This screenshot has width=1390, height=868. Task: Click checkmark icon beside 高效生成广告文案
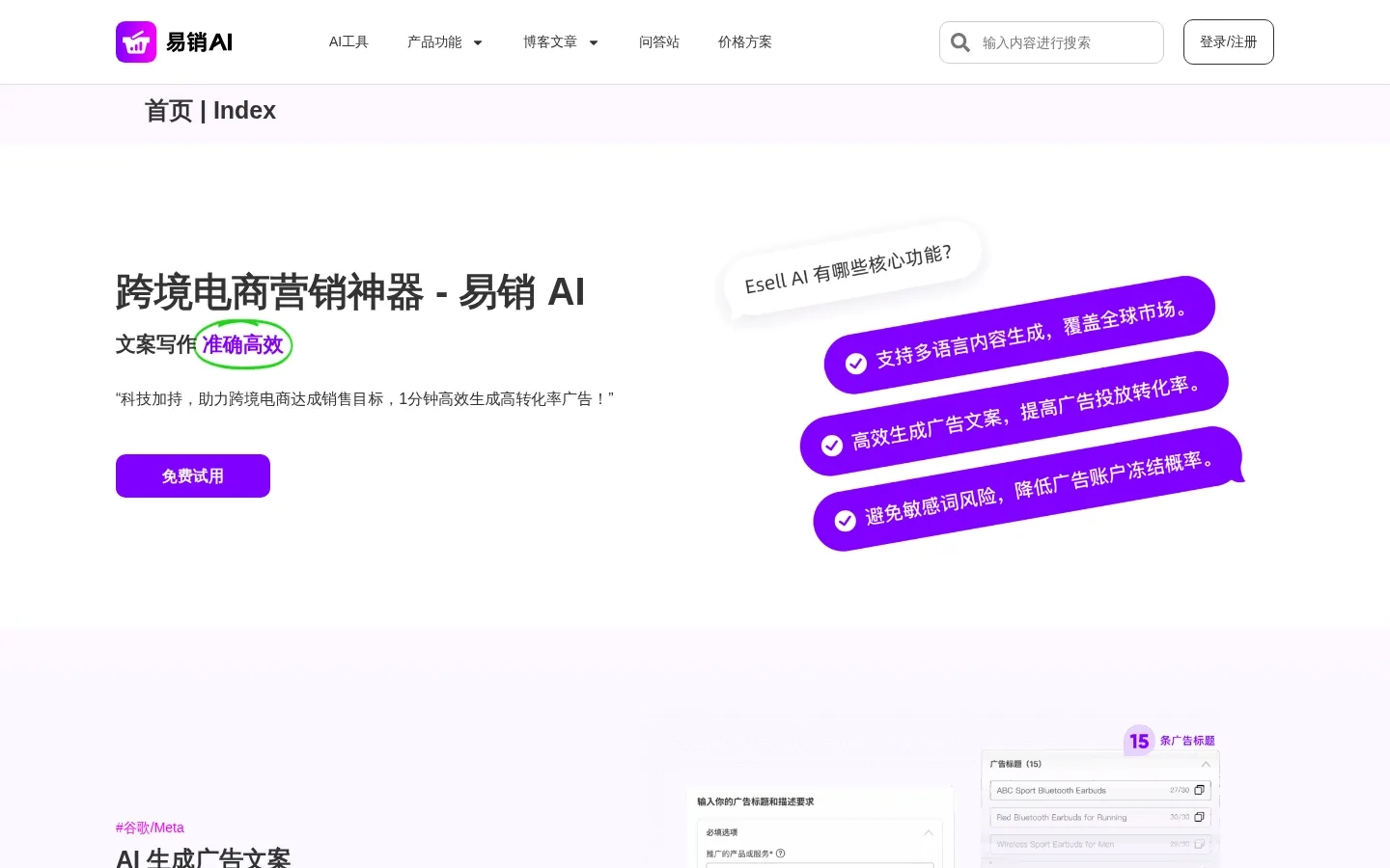click(832, 445)
